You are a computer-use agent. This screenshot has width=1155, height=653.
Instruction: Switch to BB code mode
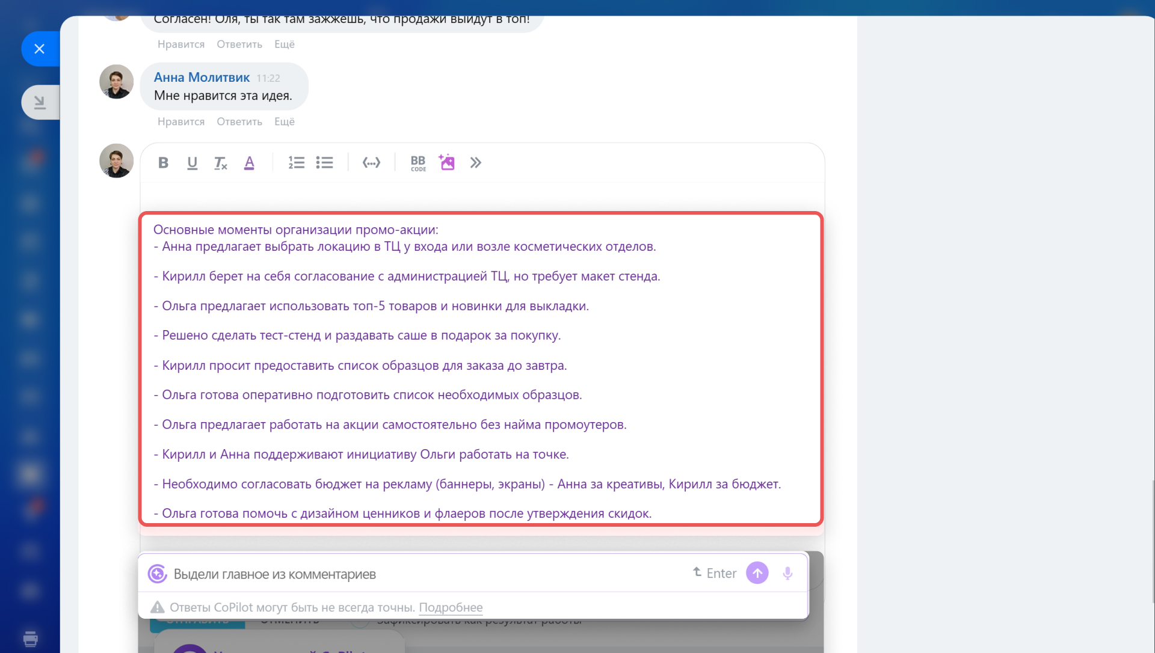418,162
